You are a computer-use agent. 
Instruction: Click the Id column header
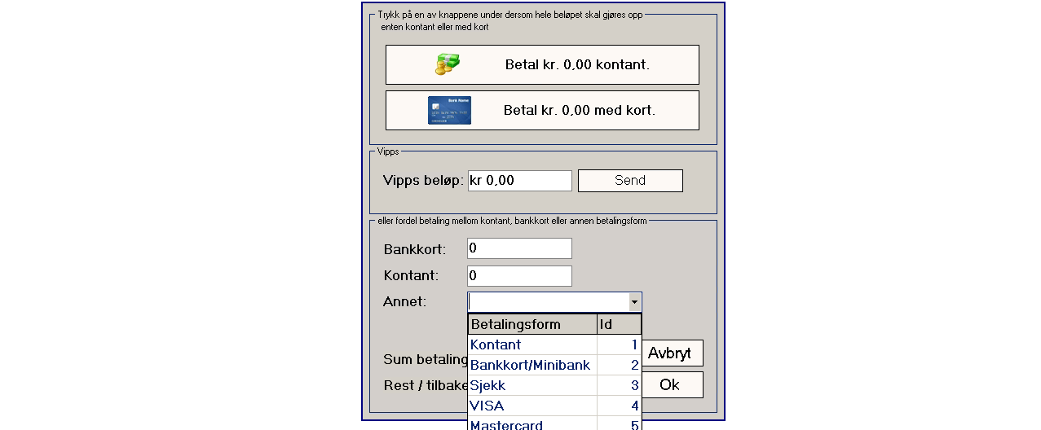[619, 324]
